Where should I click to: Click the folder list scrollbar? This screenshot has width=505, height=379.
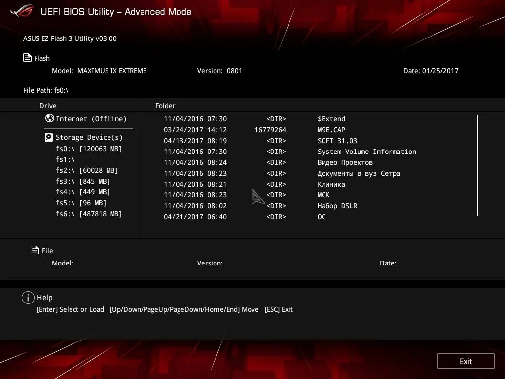pos(477,165)
